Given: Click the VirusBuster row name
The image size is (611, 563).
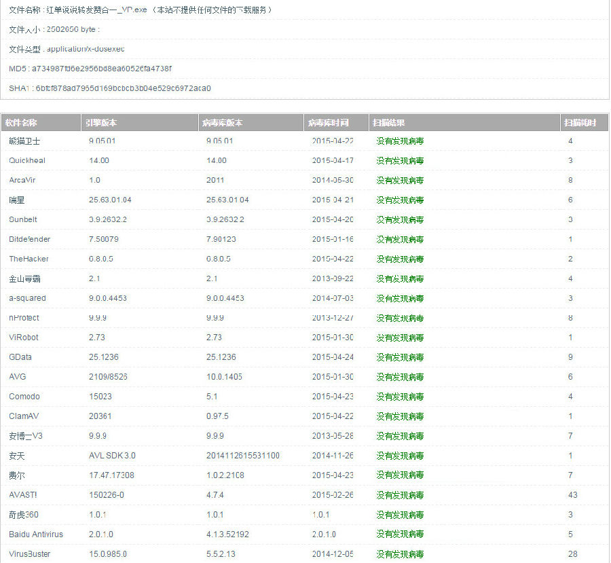Looking at the screenshot, I should coord(29,554).
